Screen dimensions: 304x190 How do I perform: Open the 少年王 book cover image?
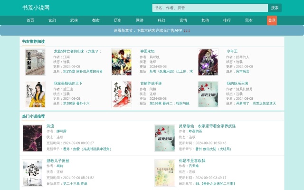click(208, 62)
